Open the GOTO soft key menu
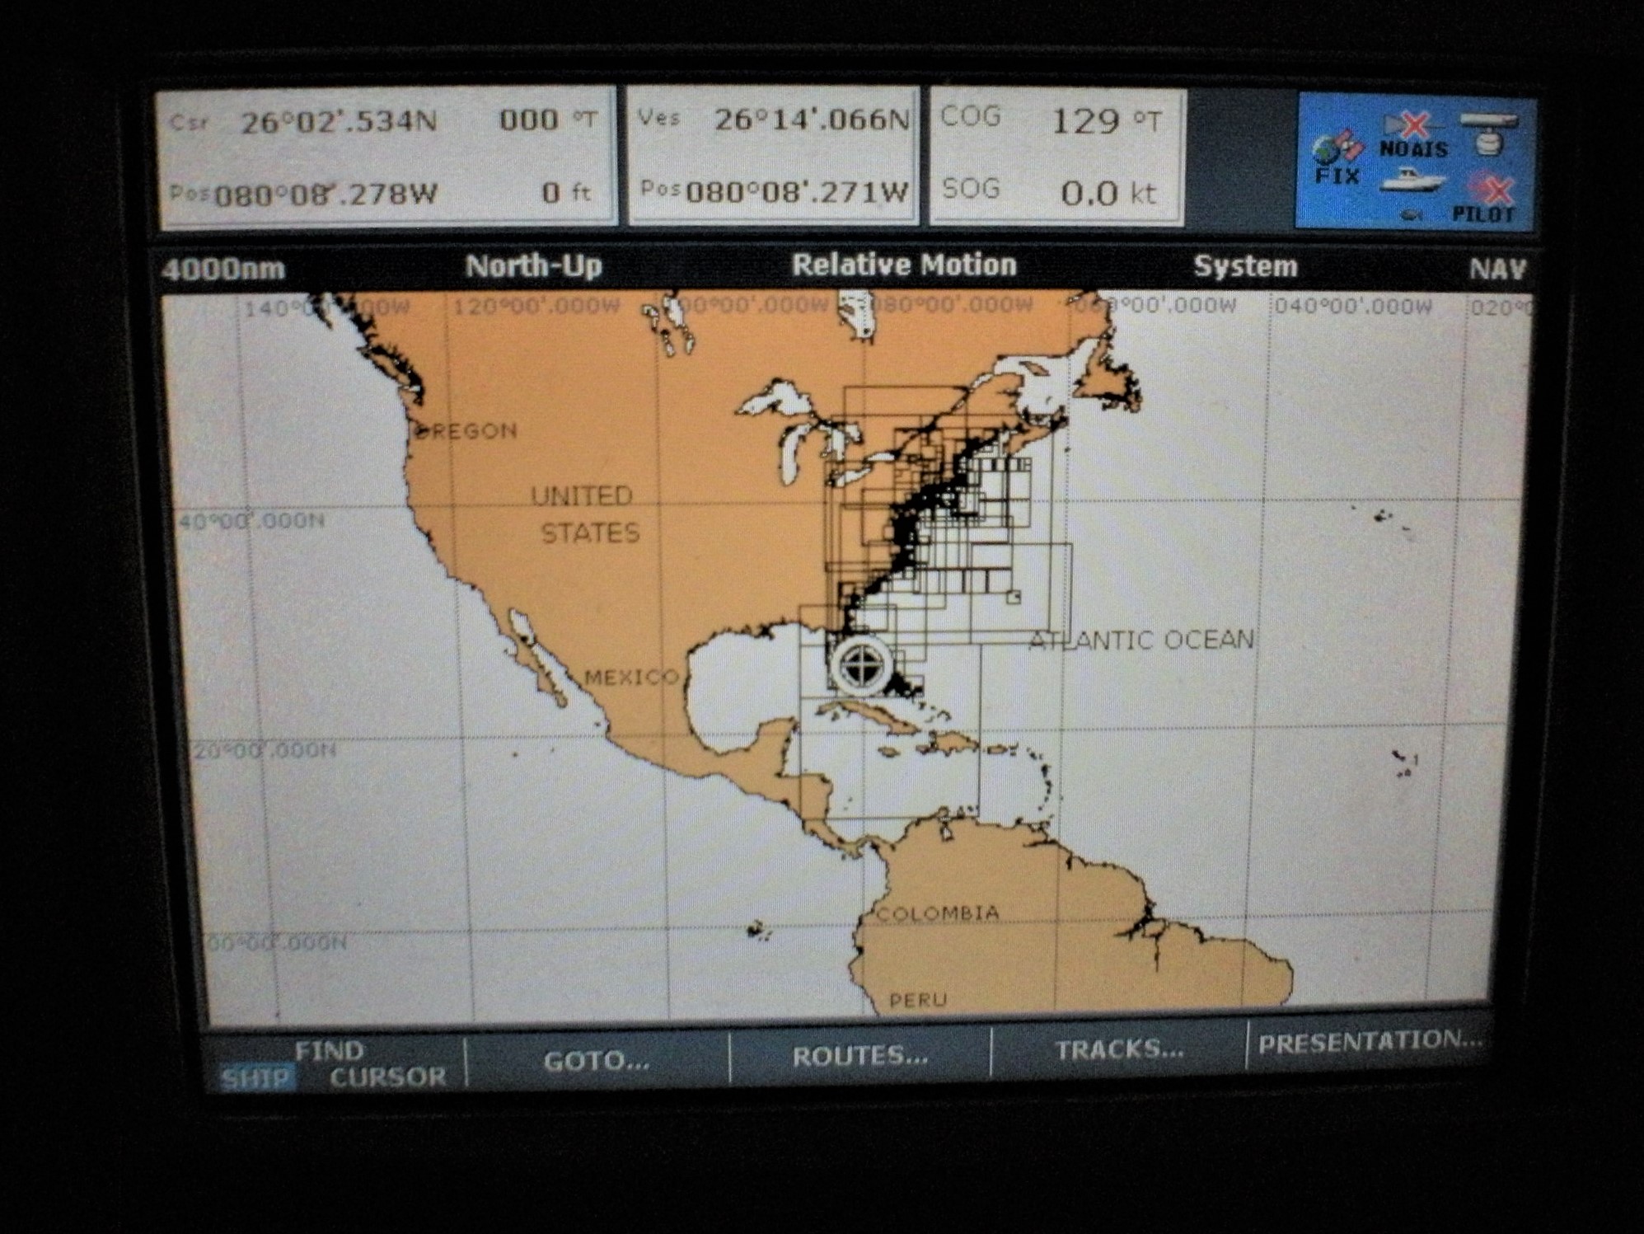Image resolution: width=1644 pixels, height=1234 pixels. coord(597,1060)
